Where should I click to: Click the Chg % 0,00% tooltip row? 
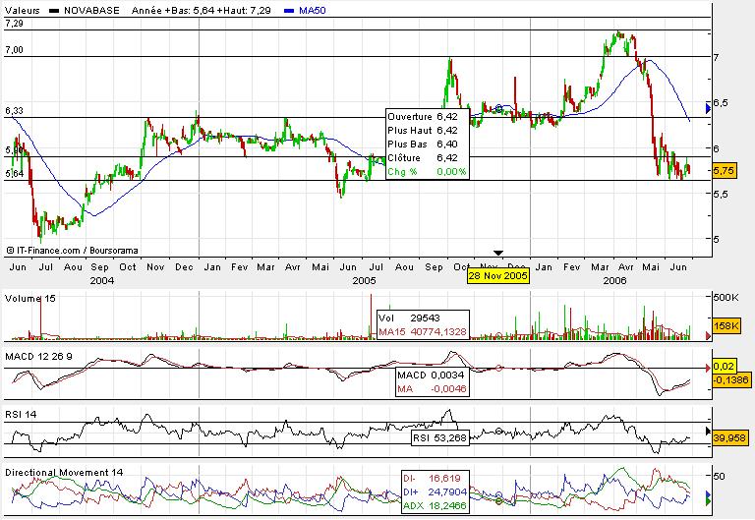(427, 171)
